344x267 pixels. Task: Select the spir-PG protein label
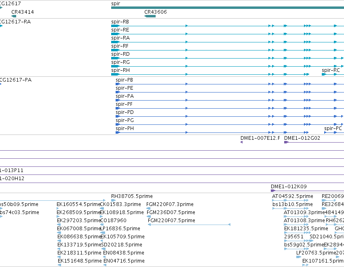coord(125,120)
